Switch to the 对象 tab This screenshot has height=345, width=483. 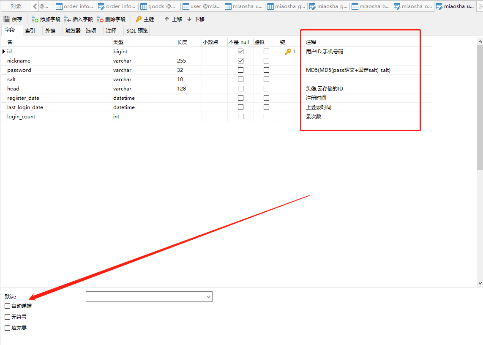(16, 6)
